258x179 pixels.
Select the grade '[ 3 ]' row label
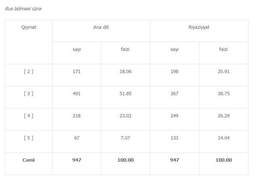coord(29,94)
